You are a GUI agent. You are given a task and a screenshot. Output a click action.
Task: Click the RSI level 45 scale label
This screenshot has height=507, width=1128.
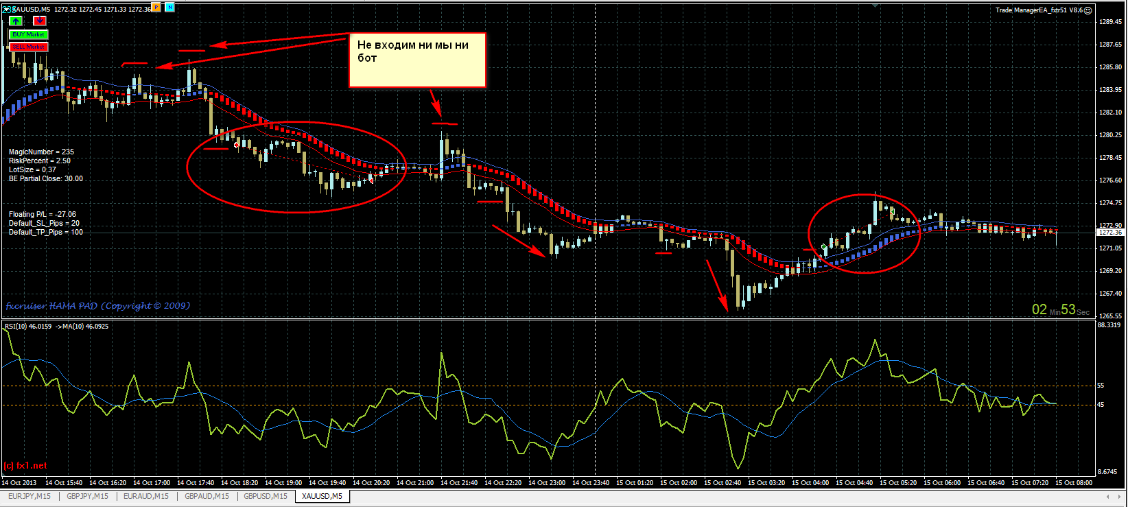1101,405
